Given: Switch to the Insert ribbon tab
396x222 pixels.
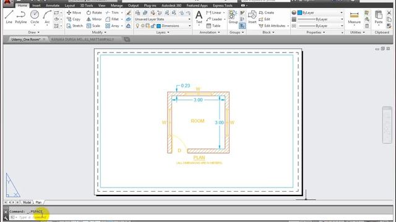Looking at the screenshot, I should click(37, 6).
